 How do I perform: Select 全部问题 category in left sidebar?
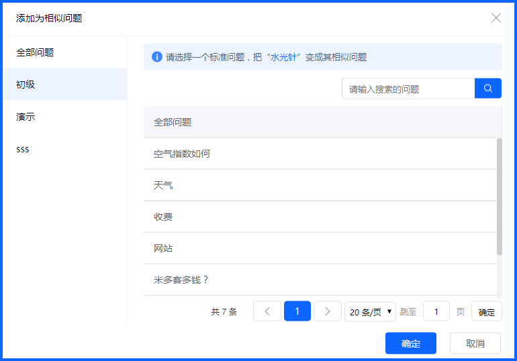pyautogui.click(x=65, y=52)
